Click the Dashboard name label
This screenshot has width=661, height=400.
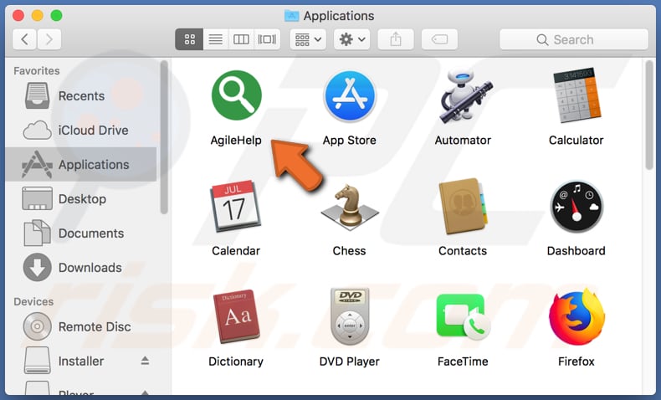pyautogui.click(x=576, y=251)
